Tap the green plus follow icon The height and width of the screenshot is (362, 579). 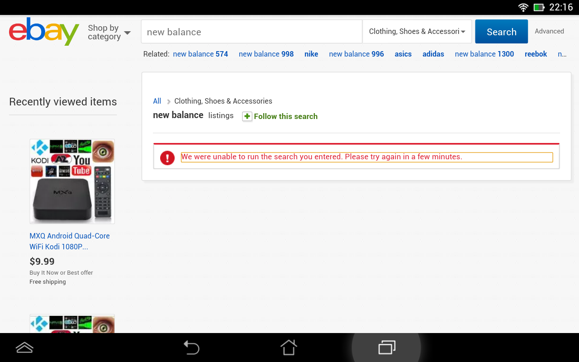(x=247, y=116)
